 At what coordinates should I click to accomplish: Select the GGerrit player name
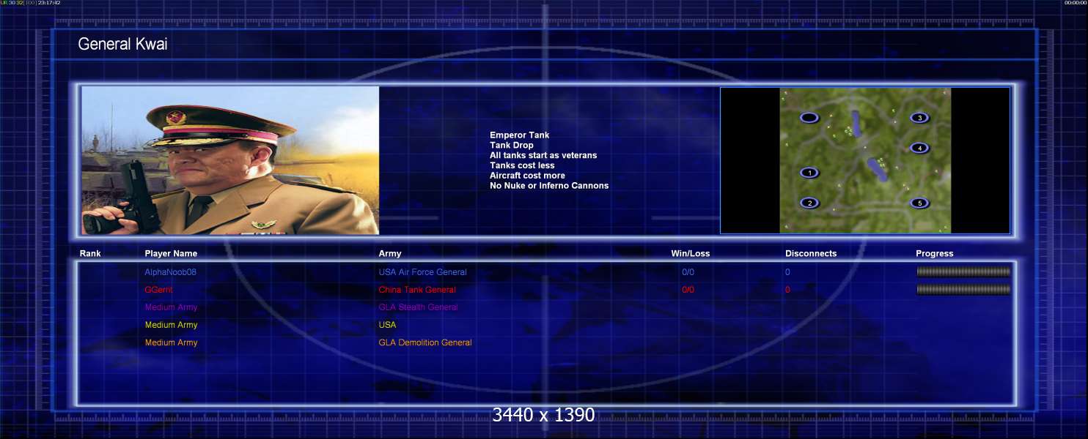[x=161, y=290]
